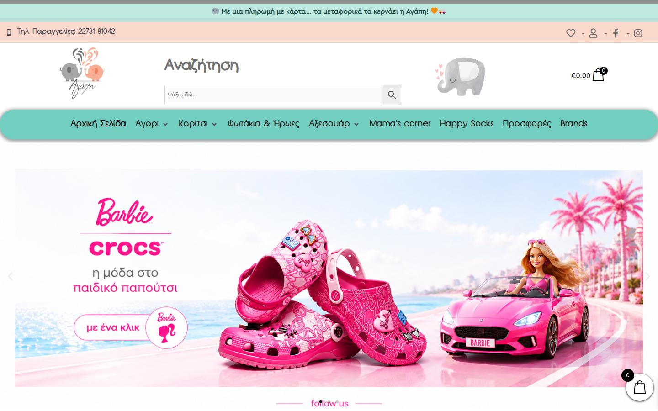
Task: Click the magnifier search button
Action: click(x=392, y=95)
